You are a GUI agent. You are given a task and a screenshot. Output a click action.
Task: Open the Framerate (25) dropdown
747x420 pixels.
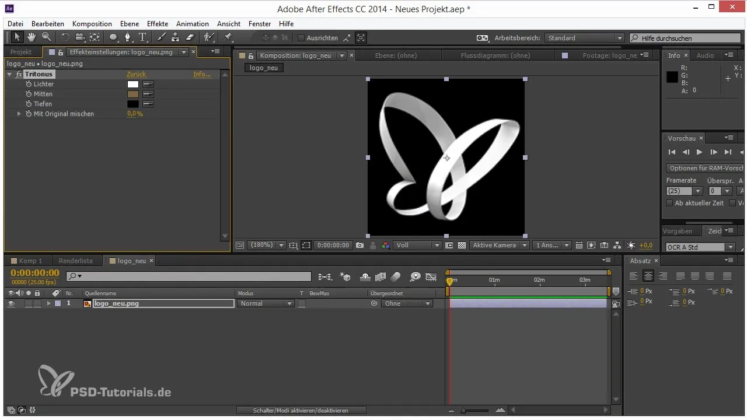click(684, 191)
